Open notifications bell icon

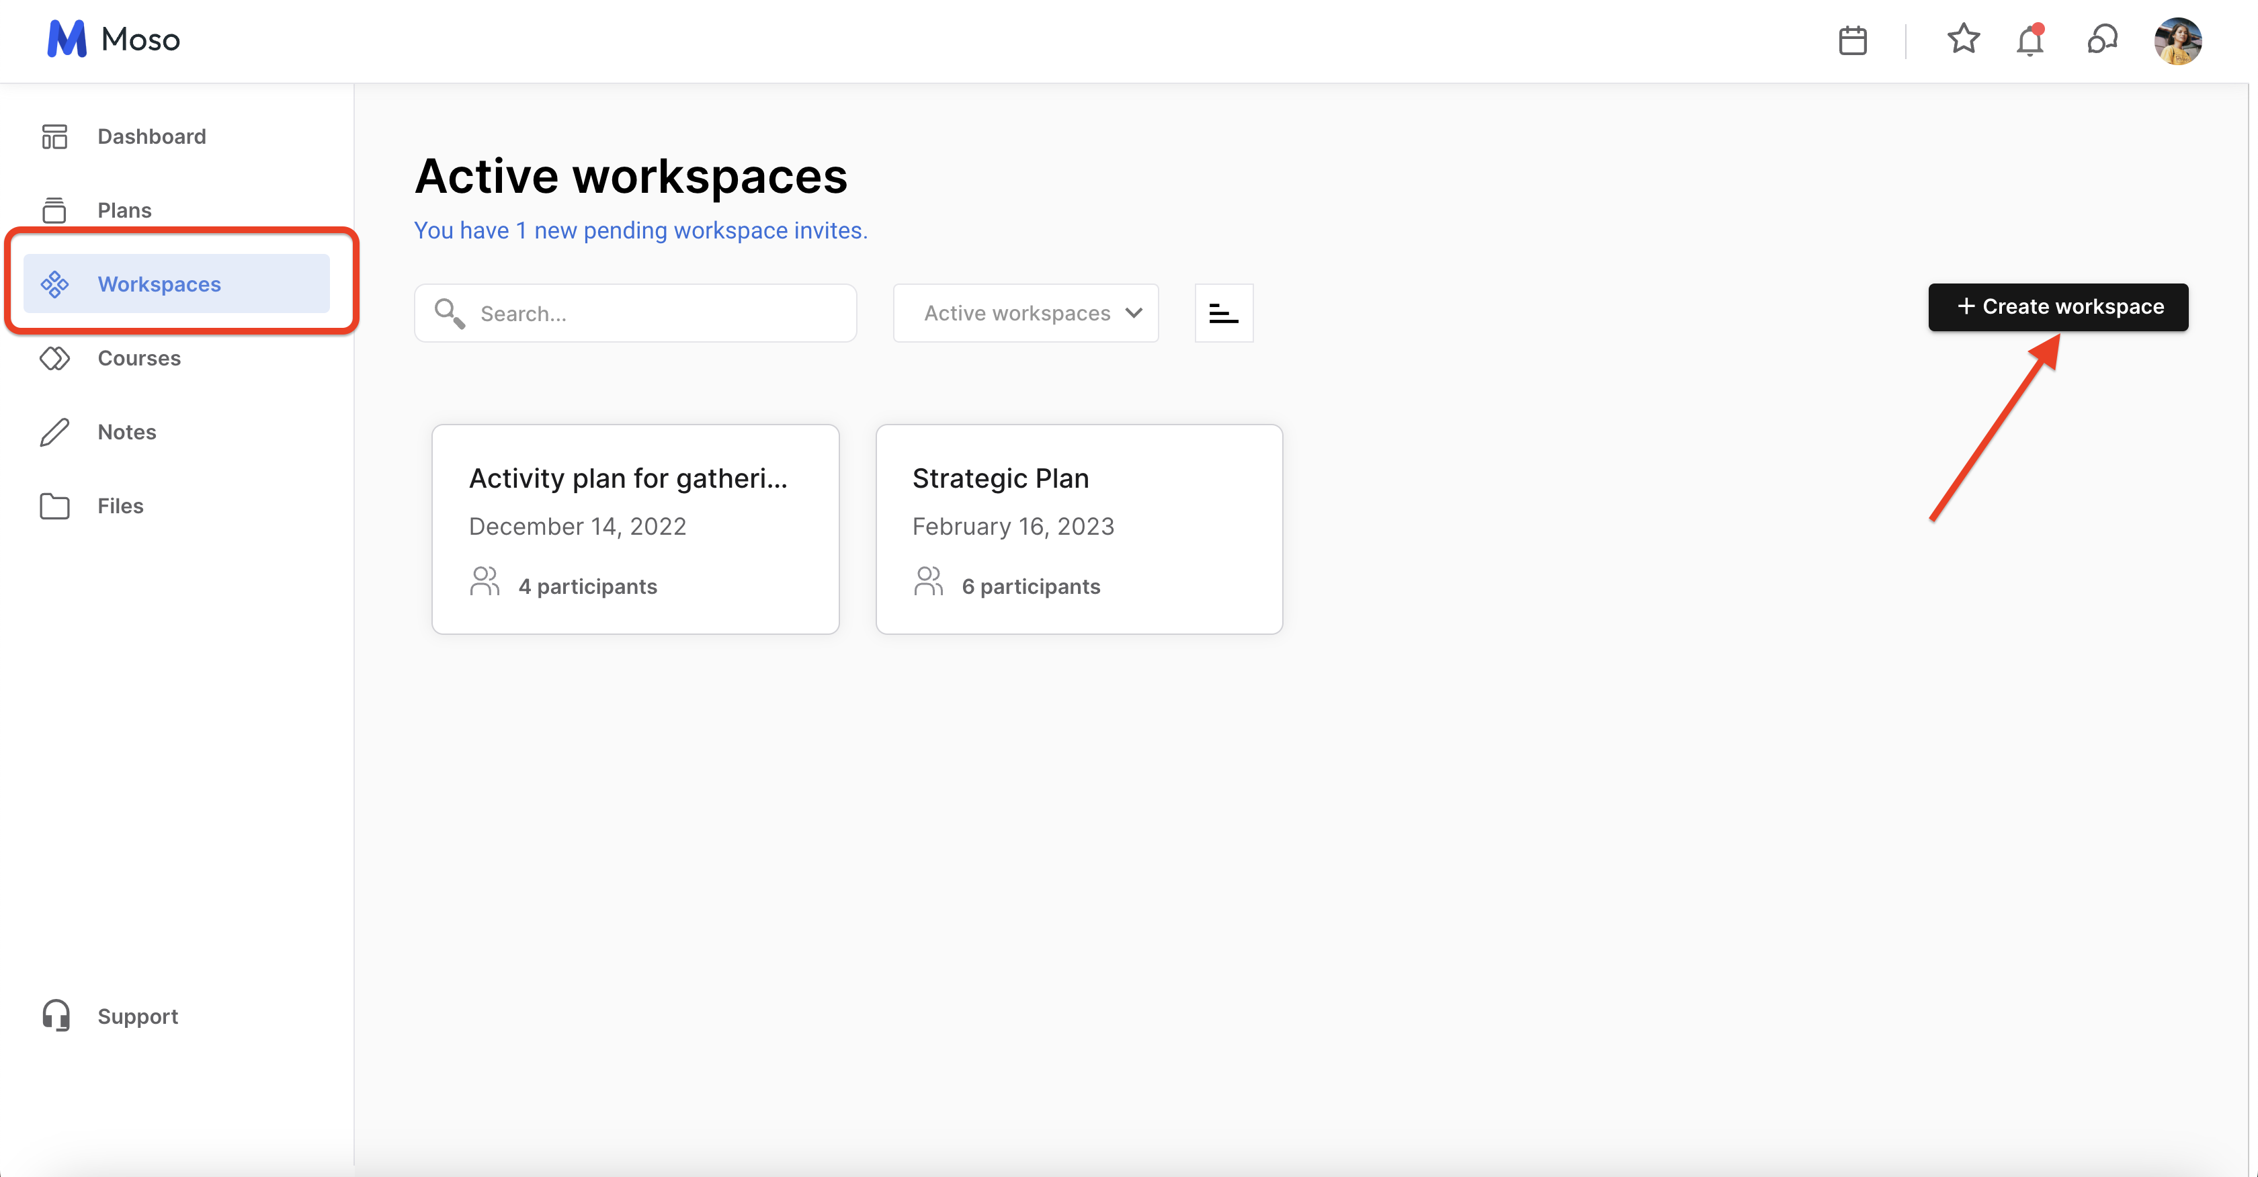pos(2030,41)
